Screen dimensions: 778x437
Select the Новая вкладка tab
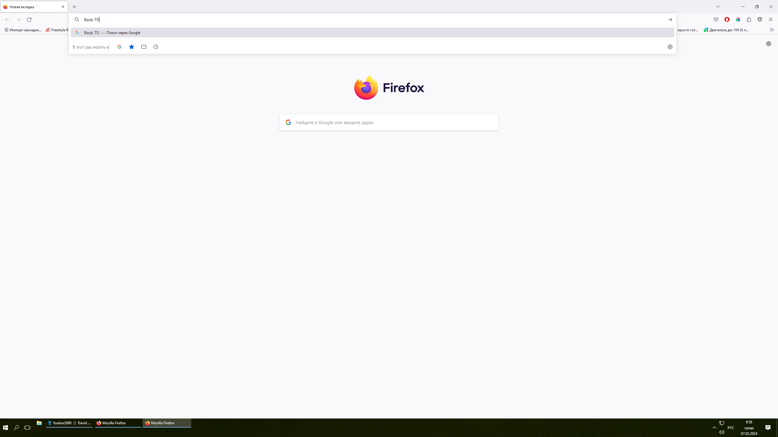click(x=34, y=7)
